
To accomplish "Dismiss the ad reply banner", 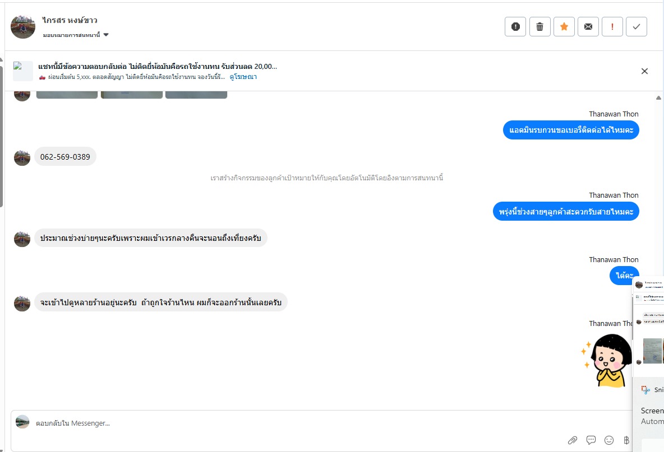I will [644, 71].
